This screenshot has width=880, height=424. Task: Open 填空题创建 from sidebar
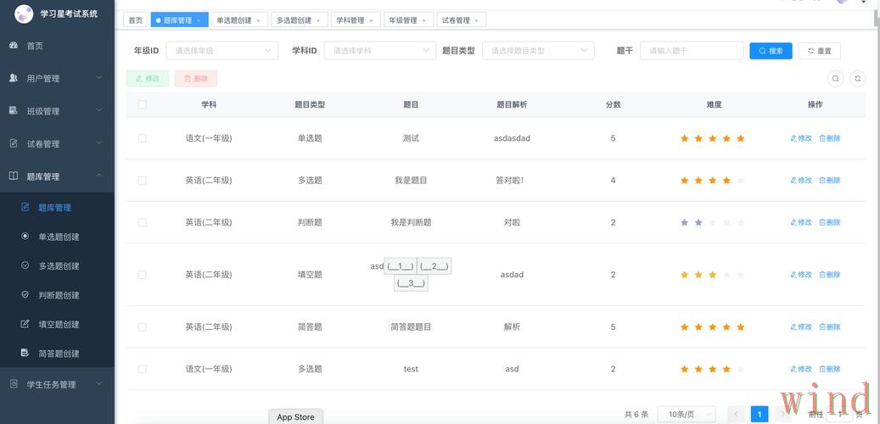tap(59, 324)
